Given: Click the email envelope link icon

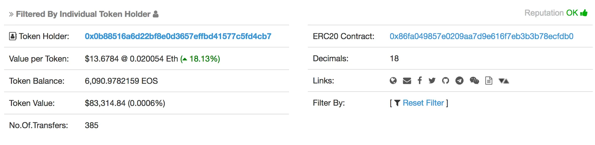Looking at the screenshot, I should pyautogui.click(x=407, y=81).
